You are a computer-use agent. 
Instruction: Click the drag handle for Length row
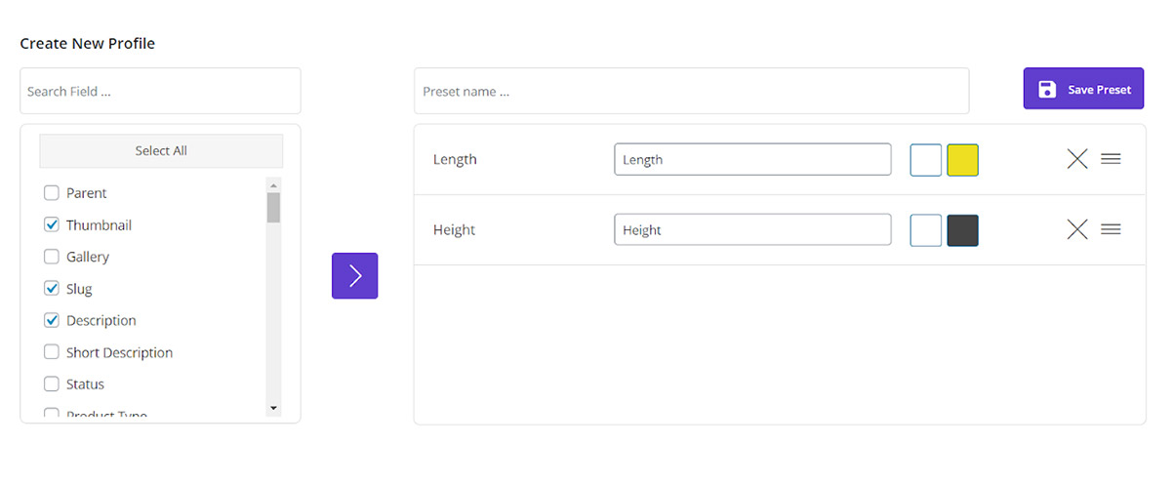[1110, 159]
